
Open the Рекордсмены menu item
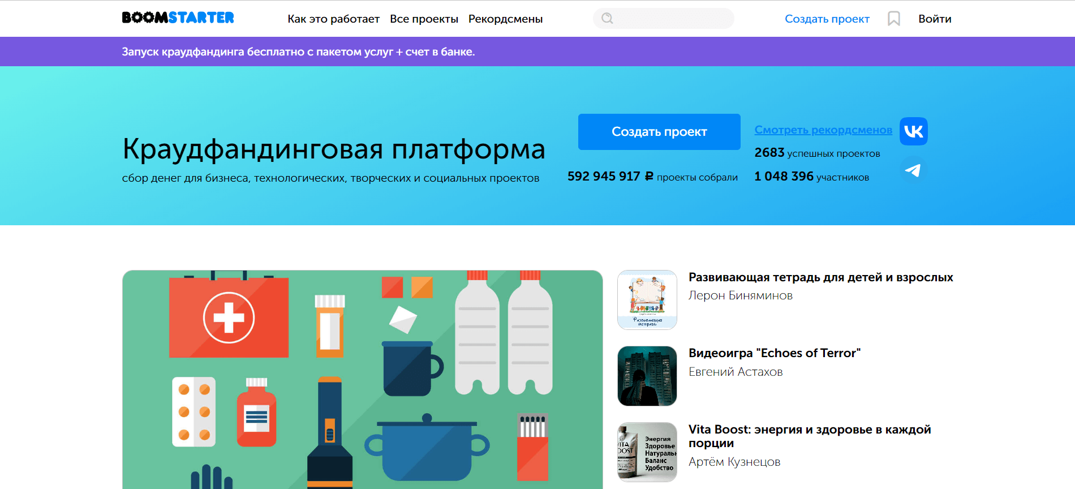(505, 19)
